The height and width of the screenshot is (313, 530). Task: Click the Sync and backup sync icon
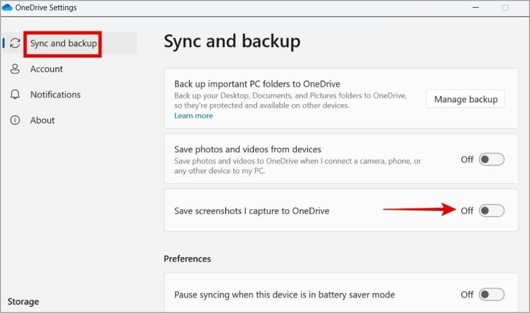click(15, 43)
